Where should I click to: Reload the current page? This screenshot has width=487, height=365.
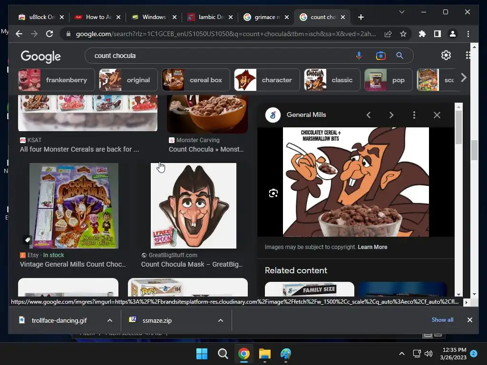click(x=49, y=34)
